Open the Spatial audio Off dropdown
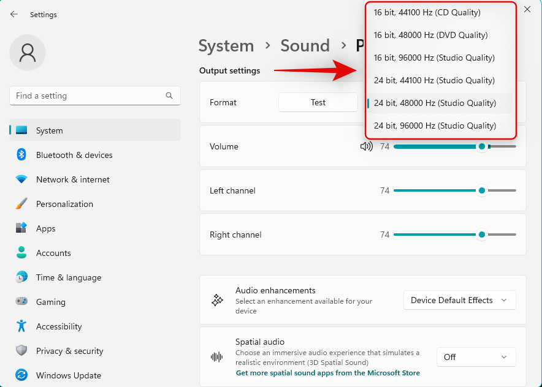 point(476,357)
